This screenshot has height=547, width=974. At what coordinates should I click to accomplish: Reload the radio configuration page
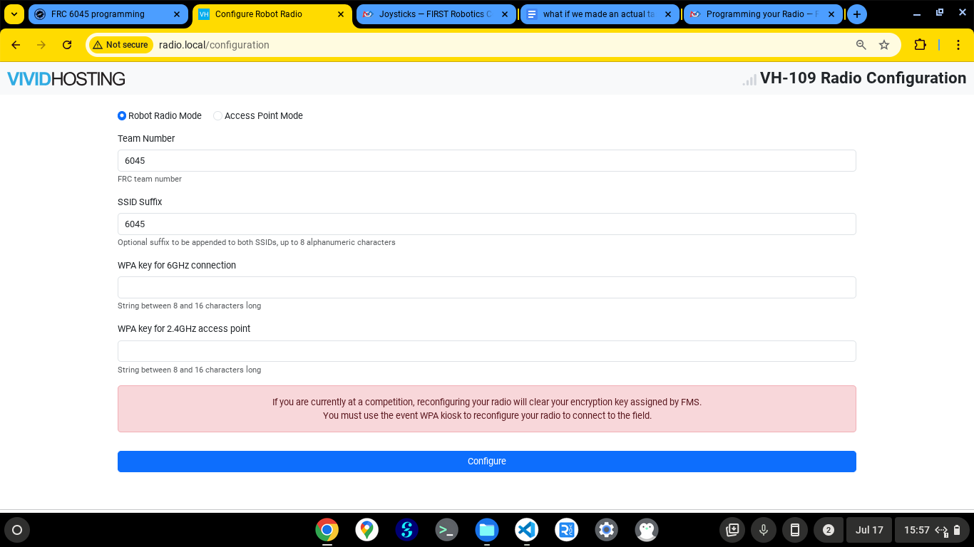click(x=67, y=45)
